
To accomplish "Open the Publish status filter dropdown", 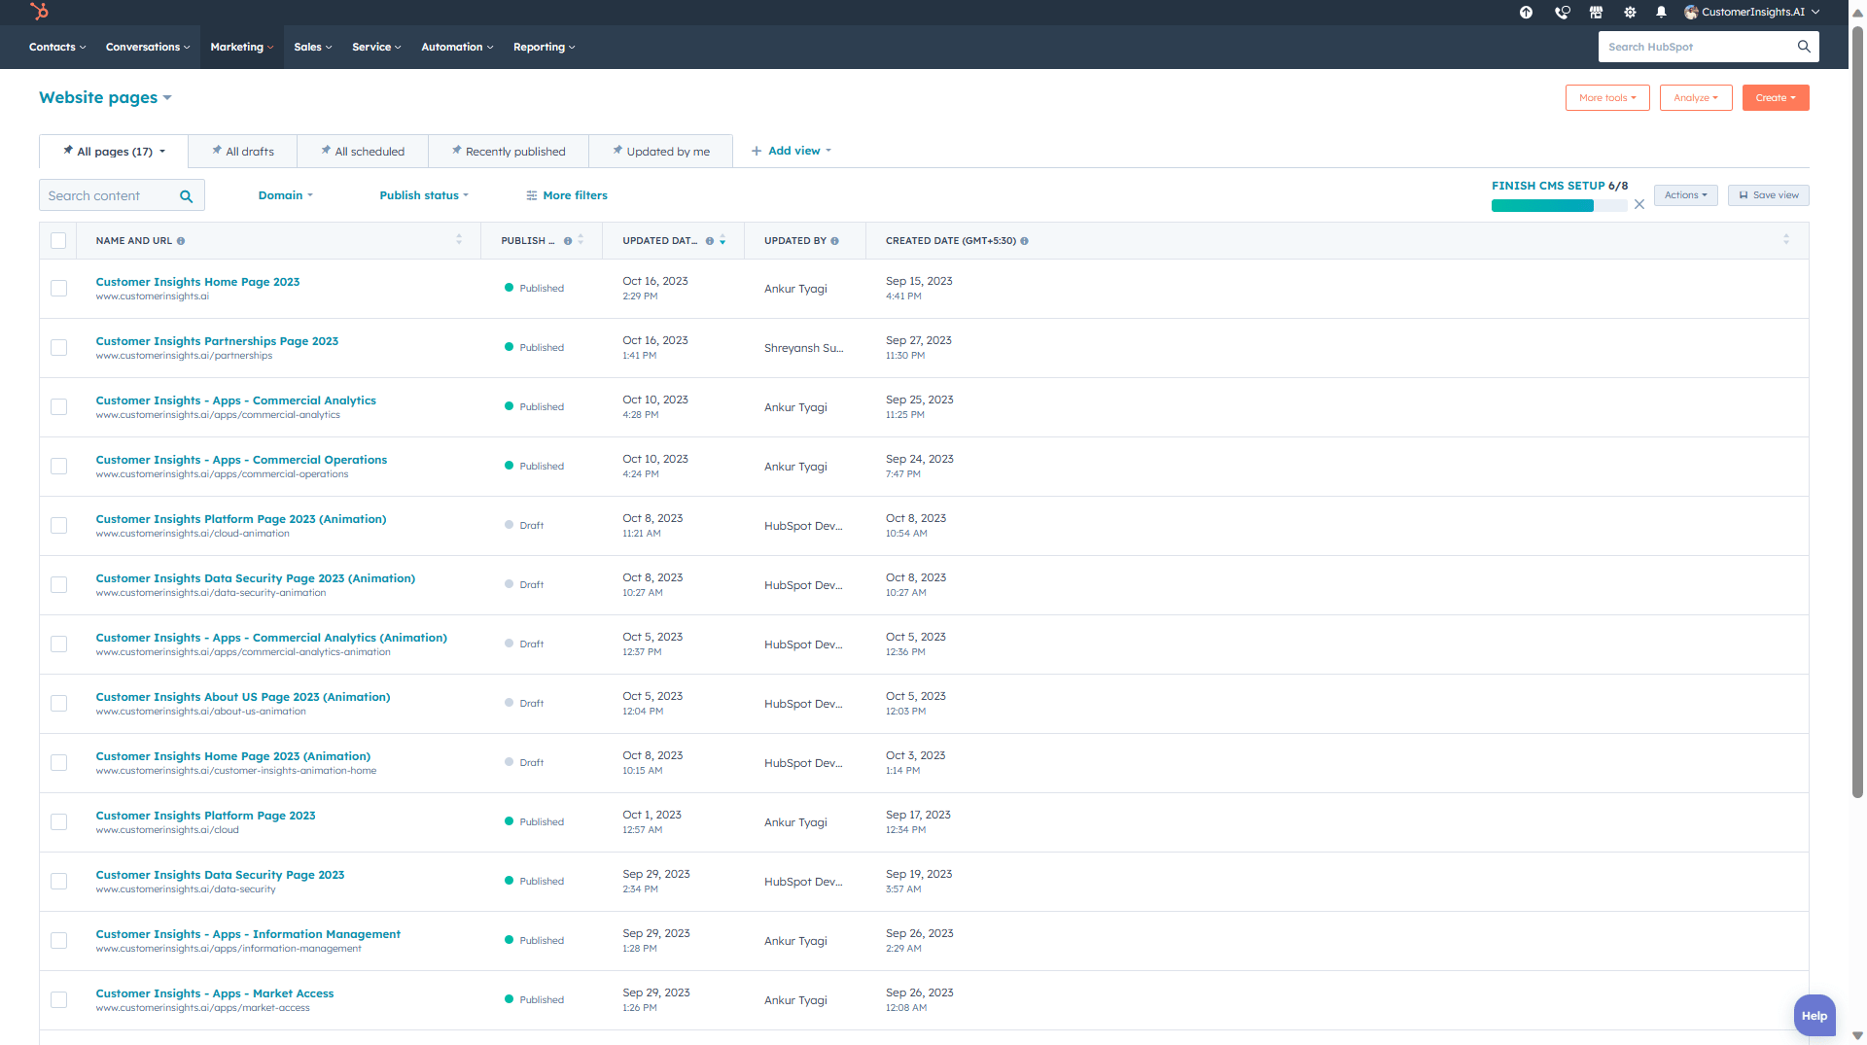I will click(424, 195).
